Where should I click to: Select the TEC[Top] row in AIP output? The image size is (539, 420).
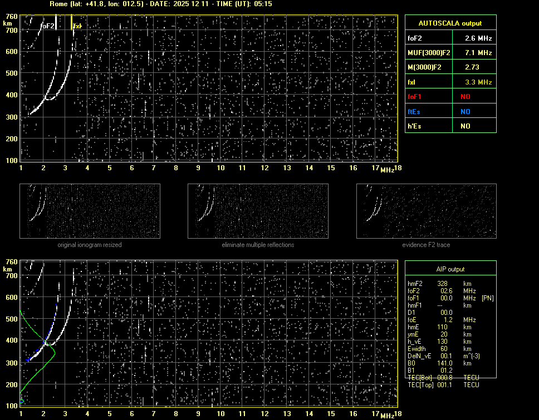pos(443,385)
